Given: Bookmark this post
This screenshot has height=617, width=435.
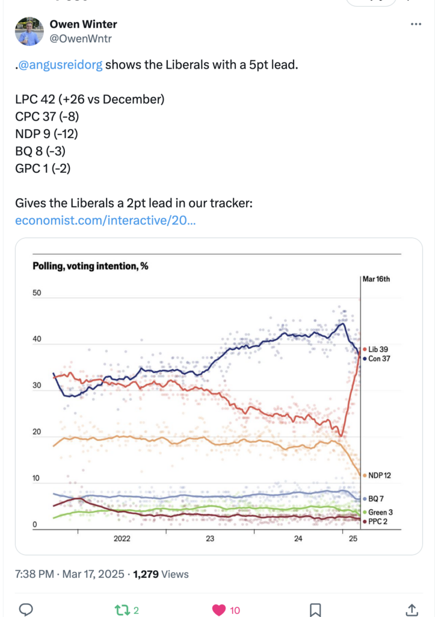Looking at the screenshot, I should [x=315, y=610].
